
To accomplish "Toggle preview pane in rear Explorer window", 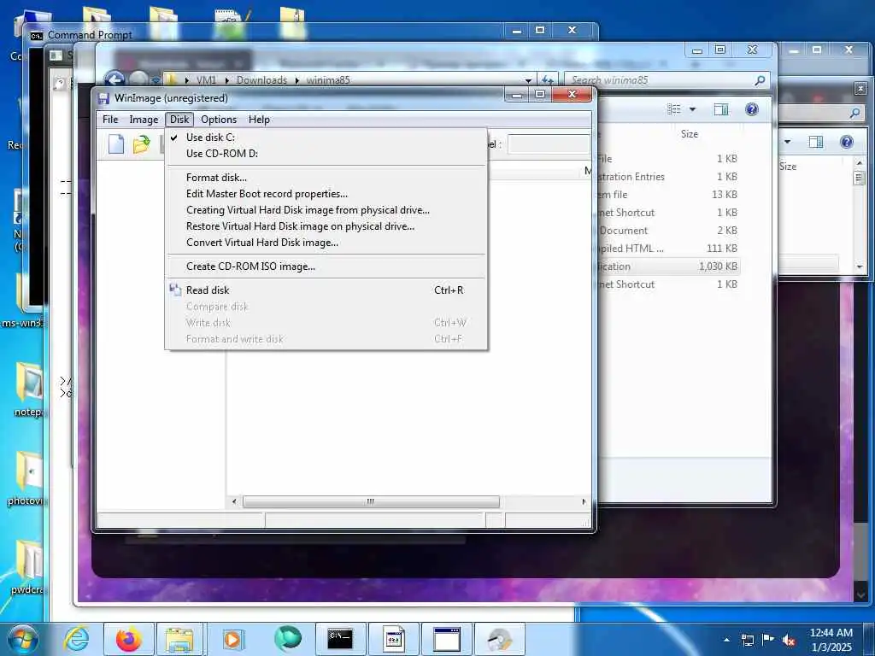I will [x=816, y=142].
